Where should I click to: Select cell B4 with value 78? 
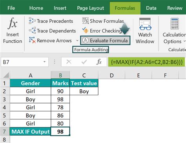tap(60, 107)
